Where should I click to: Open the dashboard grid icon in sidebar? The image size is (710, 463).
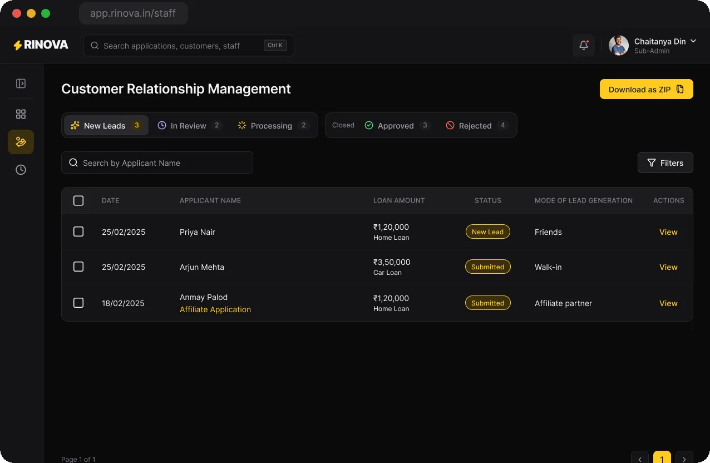(x=21, y=114)
